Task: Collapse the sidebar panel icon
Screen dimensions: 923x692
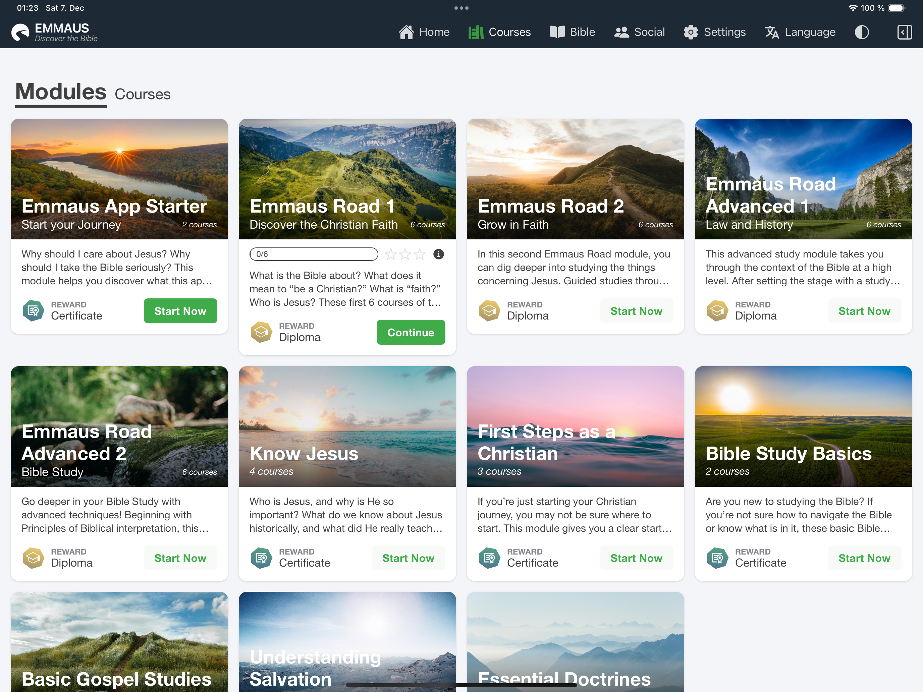Action: pos(904,32)
